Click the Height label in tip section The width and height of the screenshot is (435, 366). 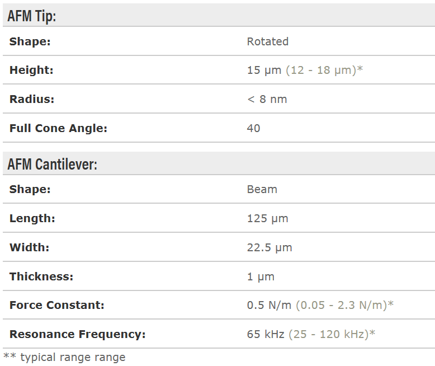tap(31, 71)
